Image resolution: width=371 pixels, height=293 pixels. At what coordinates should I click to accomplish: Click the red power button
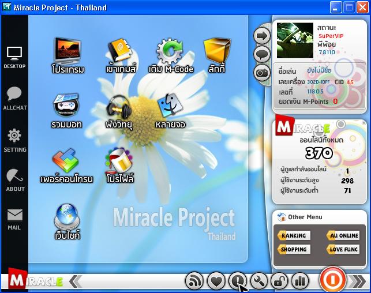(x=333, y=280)
